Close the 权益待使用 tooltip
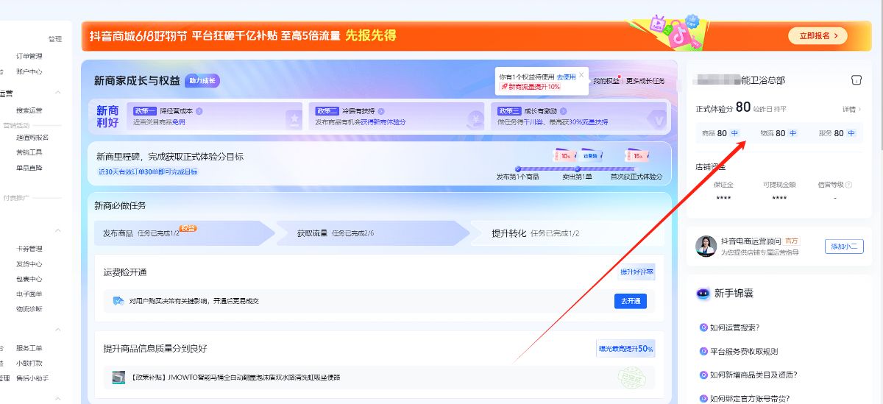Screen dimensions: 883x404 click(581, 74)
